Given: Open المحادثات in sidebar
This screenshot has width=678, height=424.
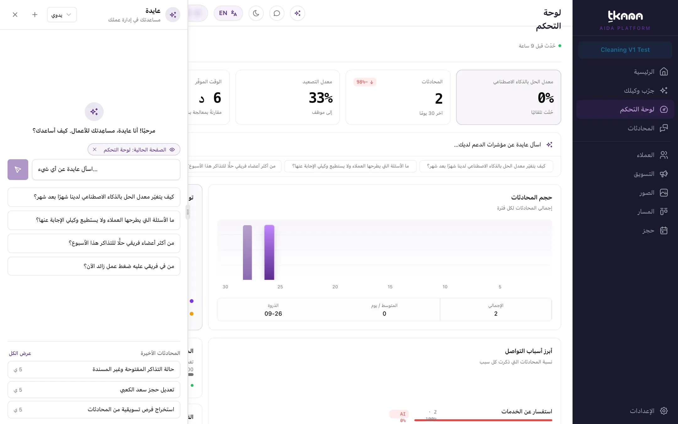Looking at the screenshot, I should (x=625, y=128).
